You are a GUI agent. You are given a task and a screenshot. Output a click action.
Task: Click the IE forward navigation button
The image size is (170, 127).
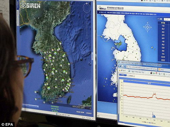[122, 66]
